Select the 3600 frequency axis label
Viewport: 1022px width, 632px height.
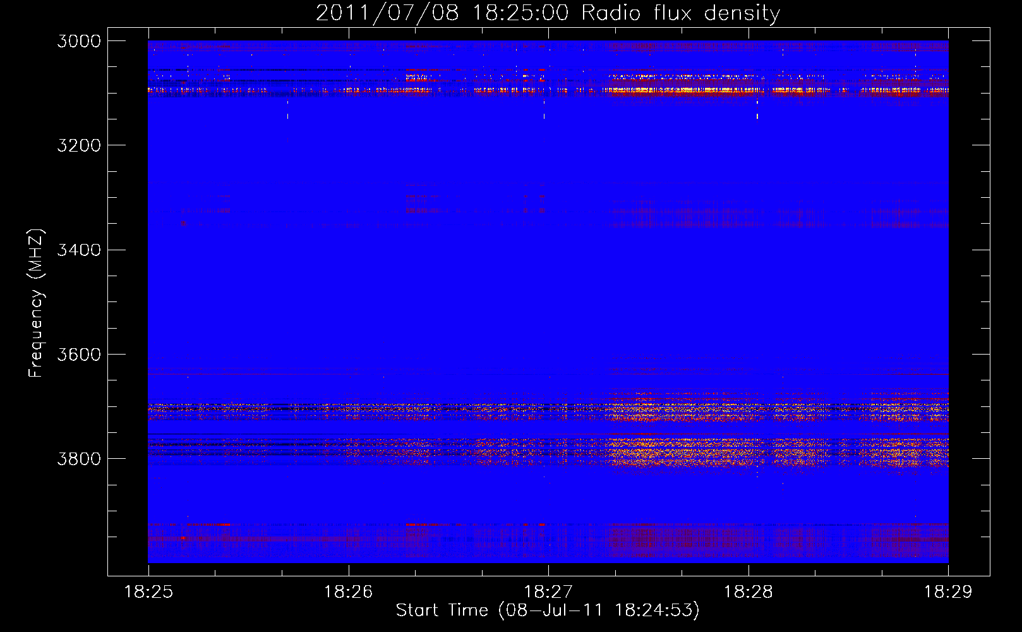(x=79, y=354)
